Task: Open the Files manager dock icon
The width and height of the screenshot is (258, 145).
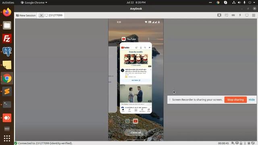Action: (7, 25)
